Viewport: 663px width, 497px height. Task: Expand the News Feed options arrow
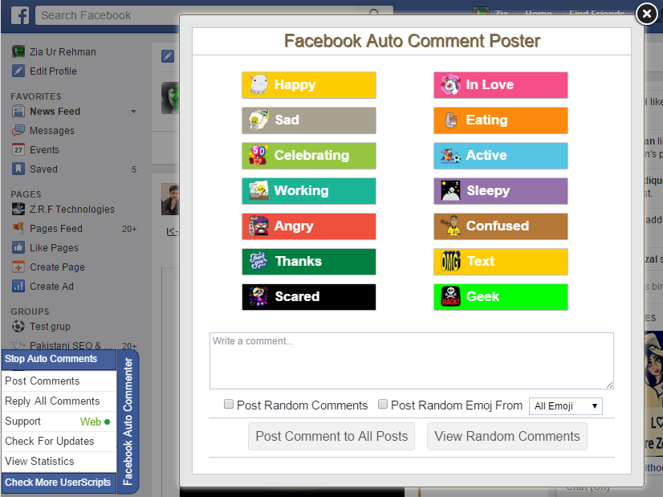[x=133, y=112]
